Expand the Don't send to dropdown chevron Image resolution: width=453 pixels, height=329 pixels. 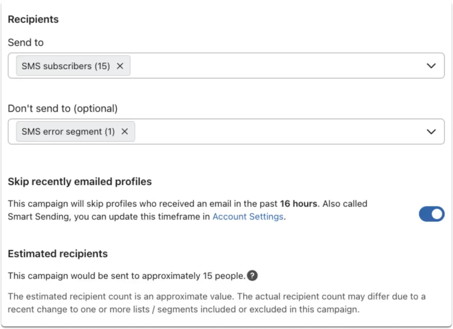point(431,131)
